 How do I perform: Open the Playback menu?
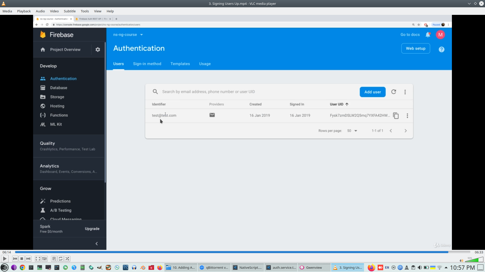pyautogui.click(x=24, y=11)
